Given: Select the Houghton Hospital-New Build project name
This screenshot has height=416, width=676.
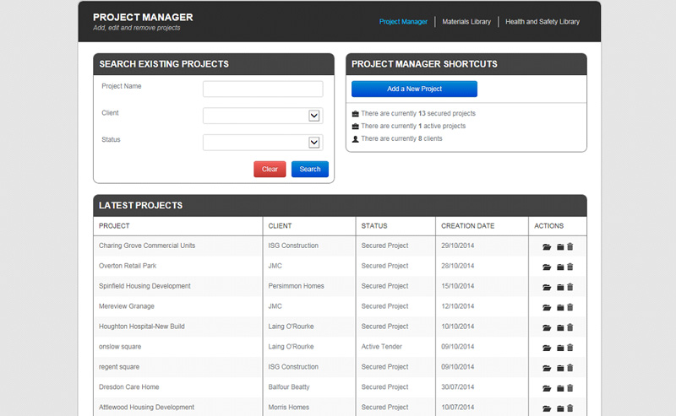Looking at the screenshot, I should coord(141,327).
